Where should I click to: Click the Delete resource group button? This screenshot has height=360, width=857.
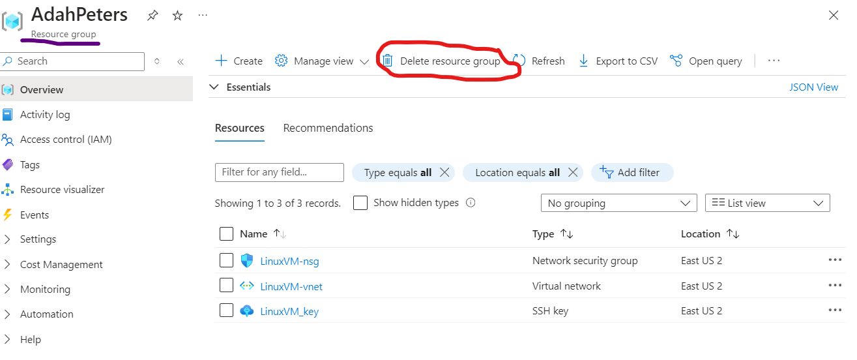(443, 61)
